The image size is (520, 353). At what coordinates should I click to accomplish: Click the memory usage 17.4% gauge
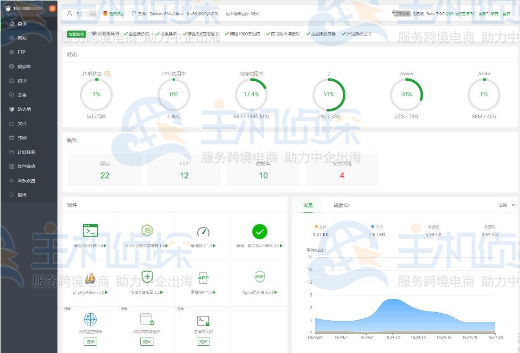(x=251, y=95)
